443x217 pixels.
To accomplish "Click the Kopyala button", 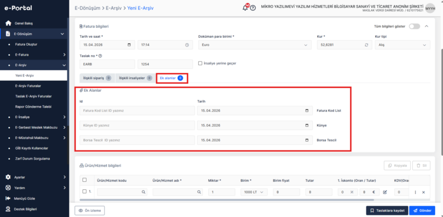I will click(397, 166).
